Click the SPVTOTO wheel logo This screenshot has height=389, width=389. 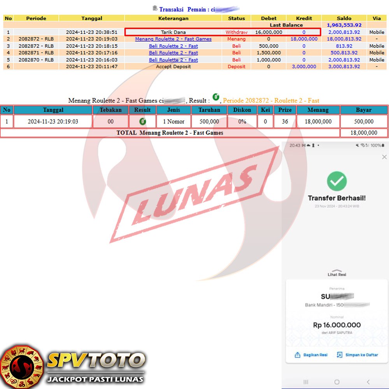click(x=21, y=366)
